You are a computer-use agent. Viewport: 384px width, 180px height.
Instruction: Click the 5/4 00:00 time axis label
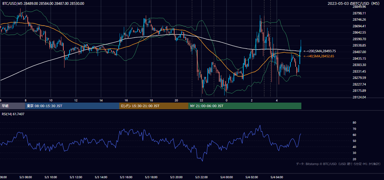click(x=227, y=177)
